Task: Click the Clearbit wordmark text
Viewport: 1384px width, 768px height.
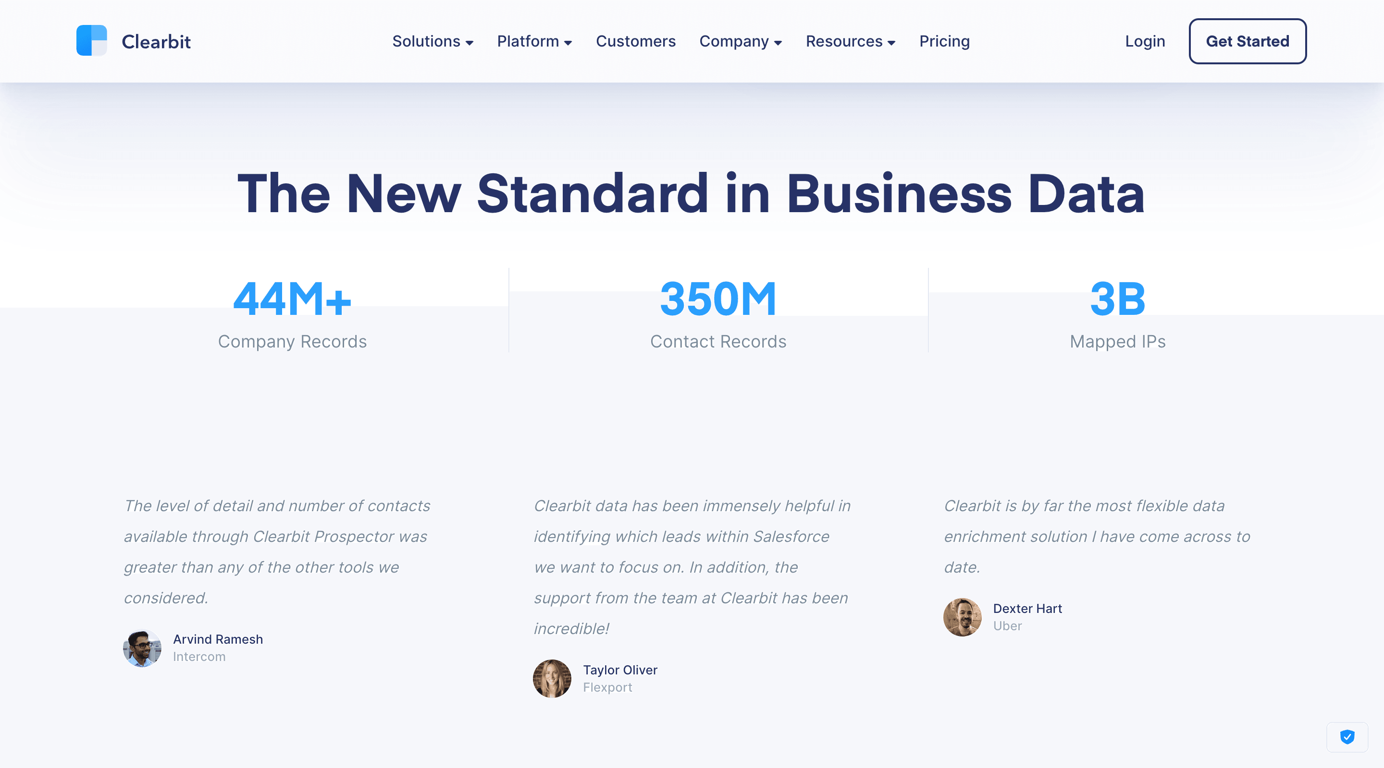Action: click(157, 41)
